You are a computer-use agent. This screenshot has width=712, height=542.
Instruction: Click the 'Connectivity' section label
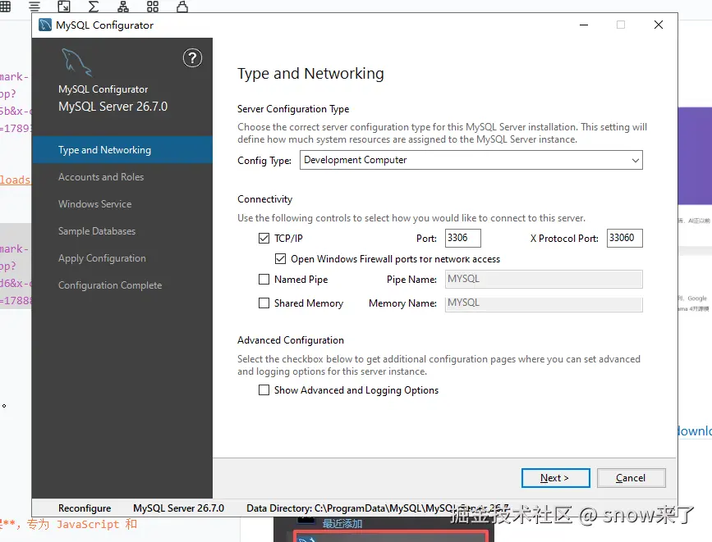(264, 199)
